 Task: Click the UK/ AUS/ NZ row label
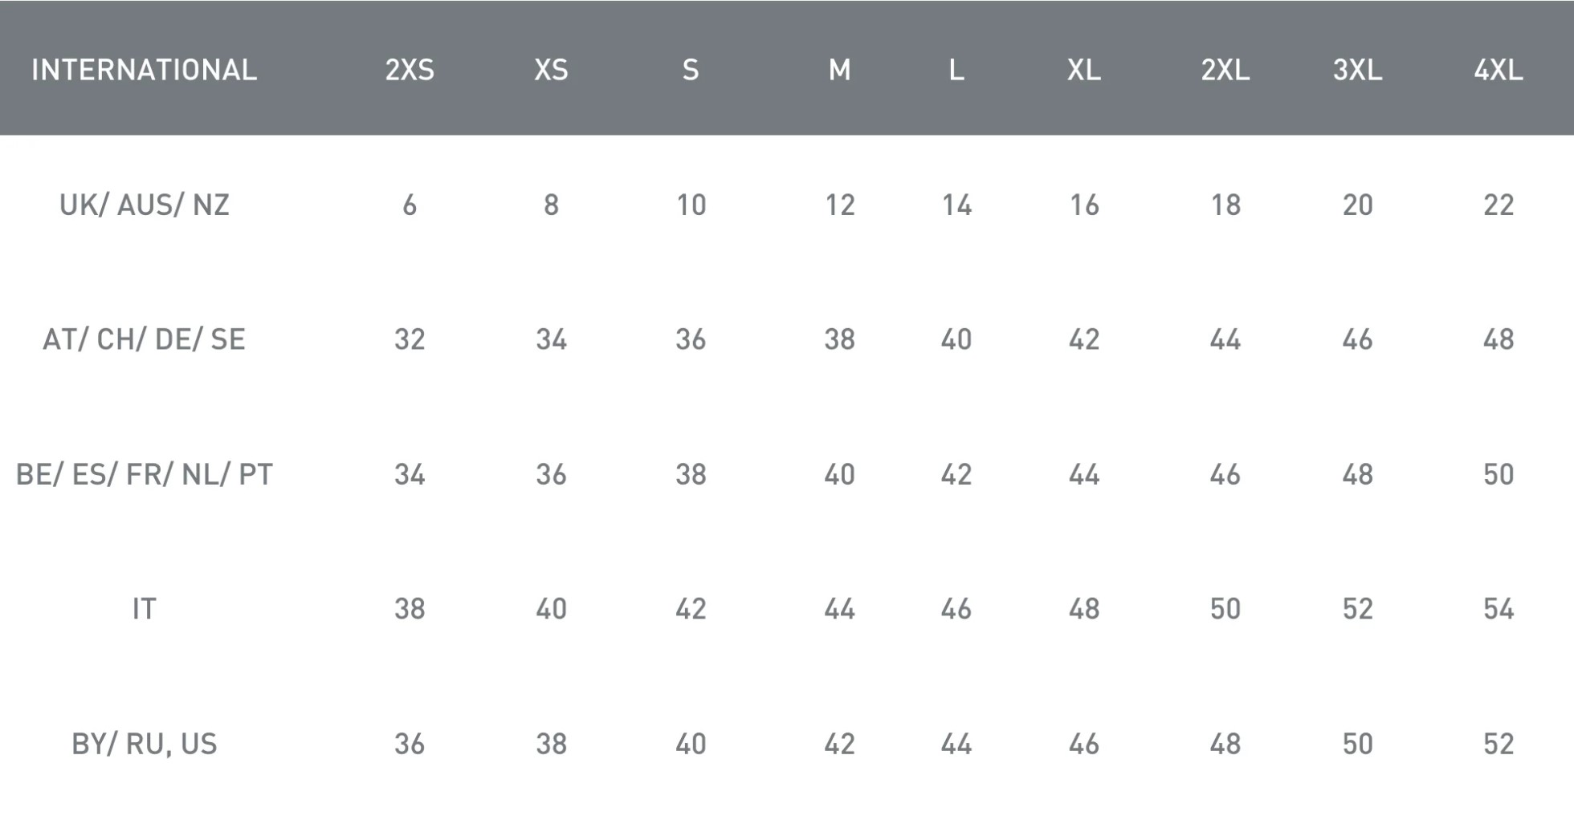145,205
